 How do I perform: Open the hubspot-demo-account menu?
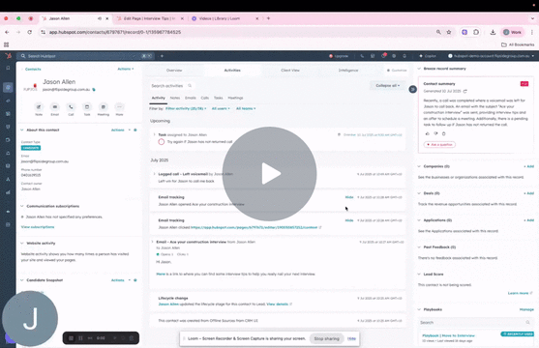[492, 56]
